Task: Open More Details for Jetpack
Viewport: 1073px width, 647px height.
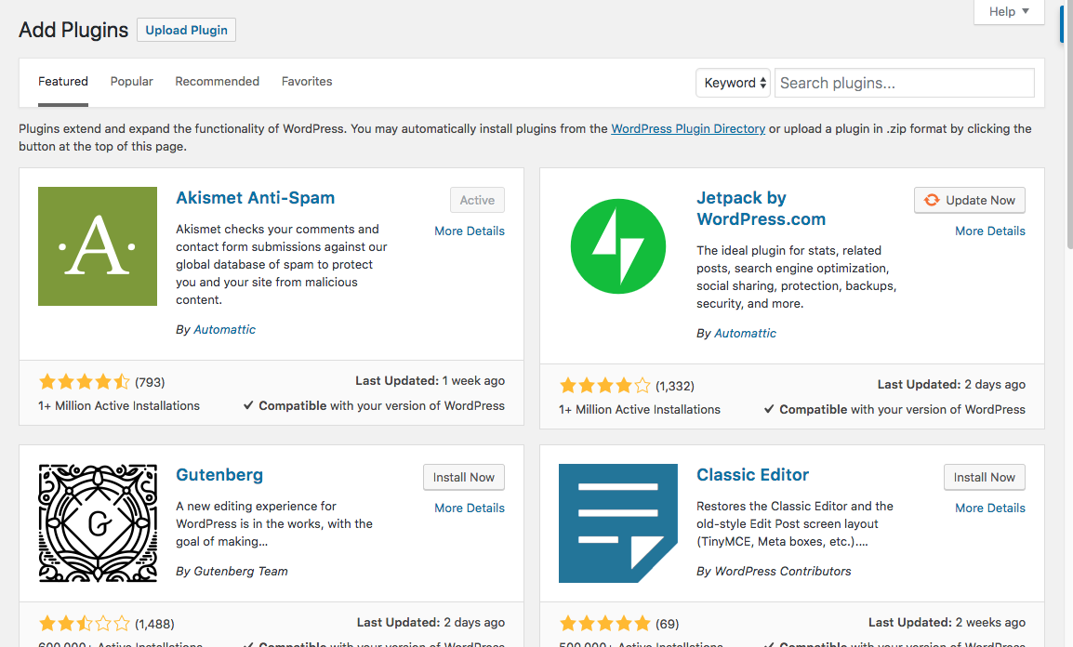Action: pos(990,231)
